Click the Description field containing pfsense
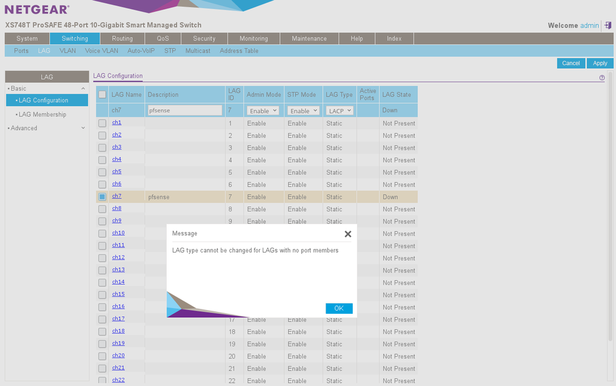Screen dimensions: 616x386 (184, 111)
